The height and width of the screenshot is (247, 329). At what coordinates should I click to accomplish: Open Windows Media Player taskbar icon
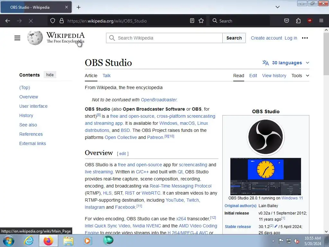(88, 241)
